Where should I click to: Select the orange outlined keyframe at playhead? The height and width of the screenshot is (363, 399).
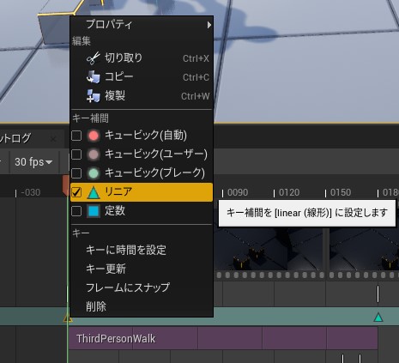[x=67, y=318]
